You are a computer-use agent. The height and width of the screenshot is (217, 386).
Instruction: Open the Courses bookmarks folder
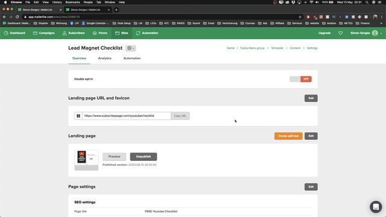click(247, 23)
